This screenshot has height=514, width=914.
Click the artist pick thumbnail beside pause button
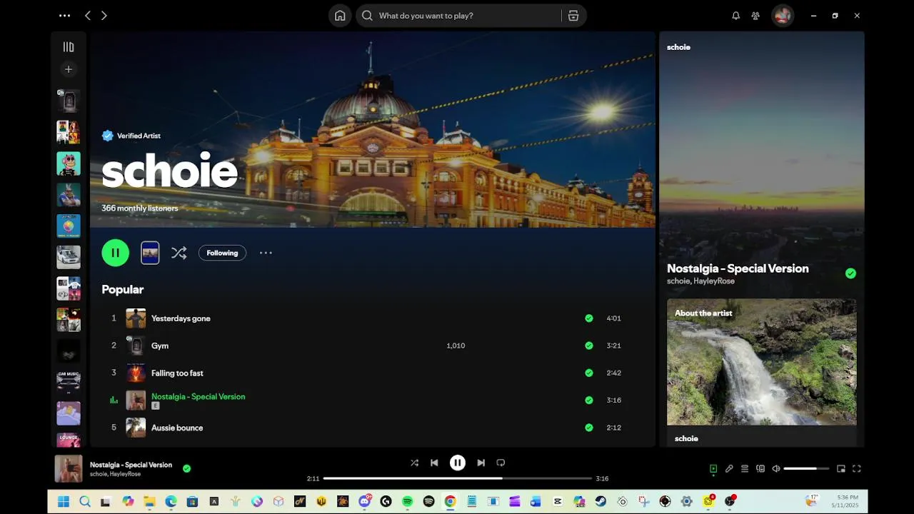click(x=150, y=253)
